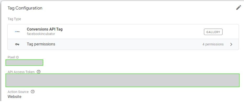The height and width of the screenshot is (107, 244).
Task: Click help icon next to Action Source
Action: click(33, 92)
